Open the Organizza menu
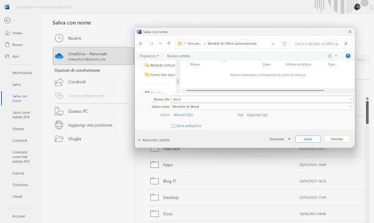 pos(149,56)
